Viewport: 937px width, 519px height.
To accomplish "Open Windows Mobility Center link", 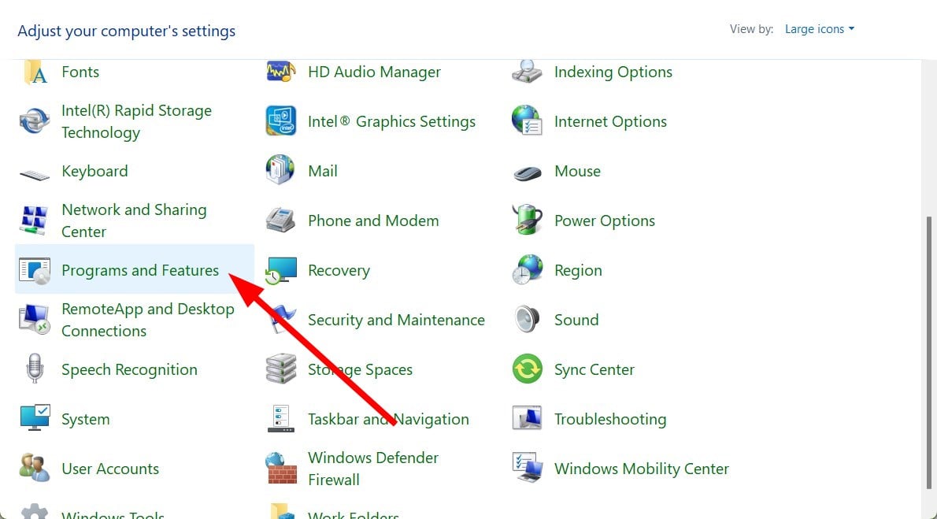I will tap(641, 469).
